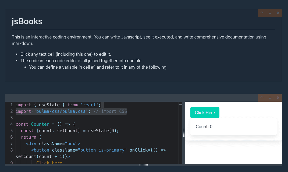Image resolution: width=288 pixels, height=172 pixels.
Task: Delete the code cell
Action: pos(278,98)
